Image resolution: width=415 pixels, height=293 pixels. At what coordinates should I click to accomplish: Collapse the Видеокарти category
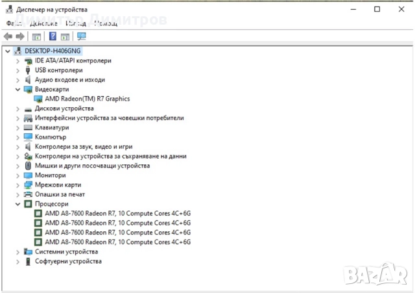(18, 90)
